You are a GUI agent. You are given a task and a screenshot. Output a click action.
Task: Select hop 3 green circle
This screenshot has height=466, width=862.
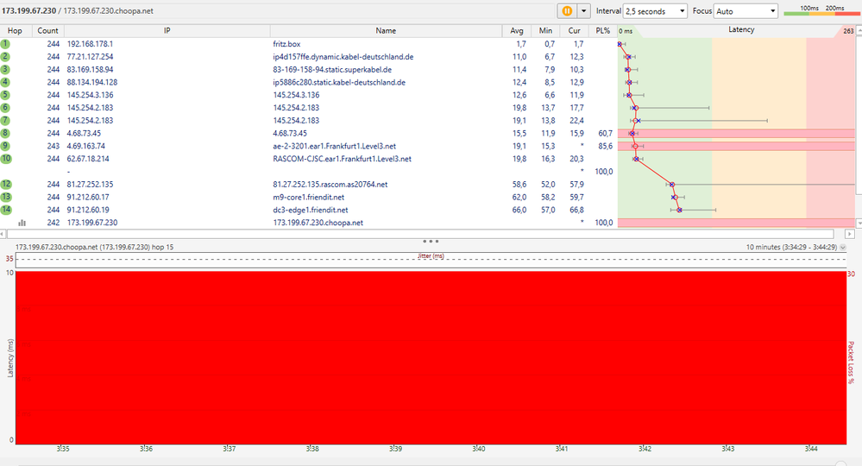pyautogui.click(x=5, y=69)
